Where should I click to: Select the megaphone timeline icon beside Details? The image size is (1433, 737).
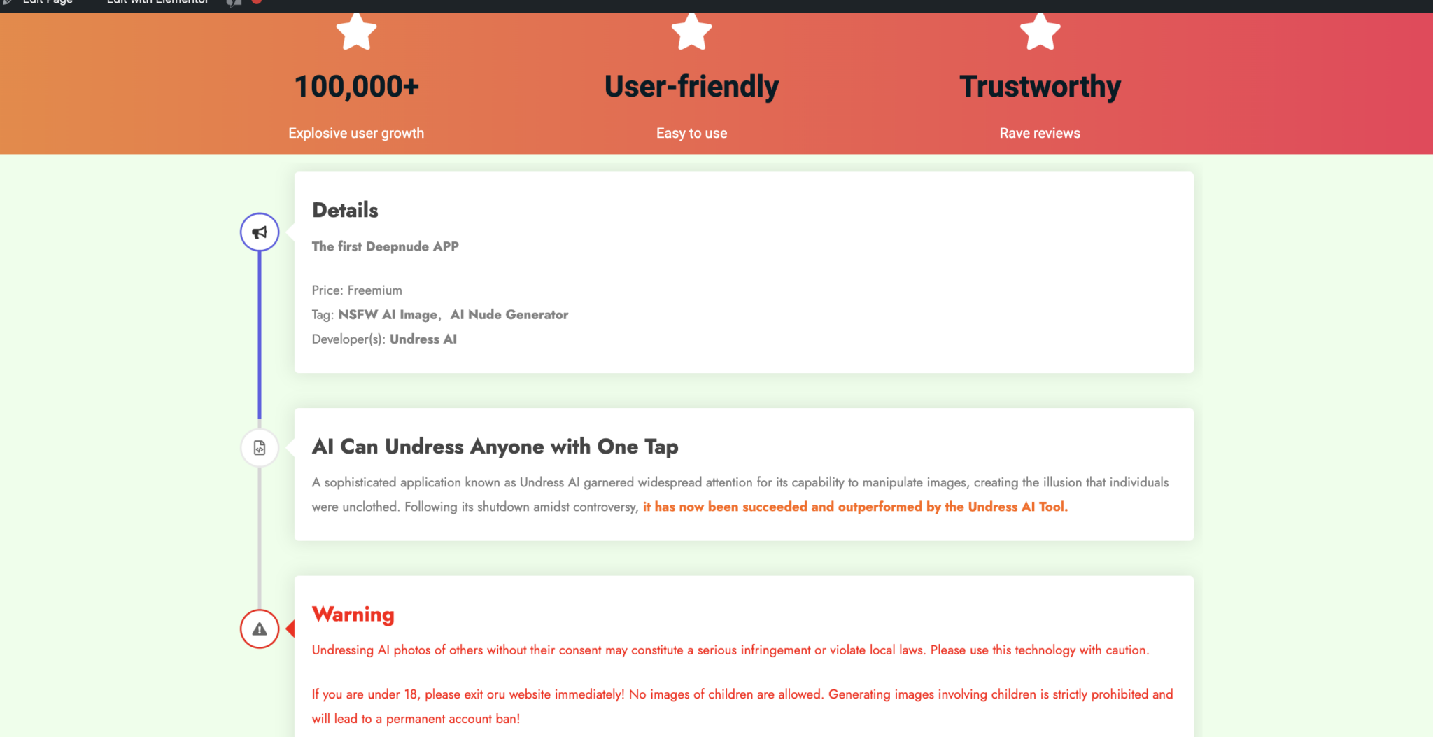pos(260,232)
